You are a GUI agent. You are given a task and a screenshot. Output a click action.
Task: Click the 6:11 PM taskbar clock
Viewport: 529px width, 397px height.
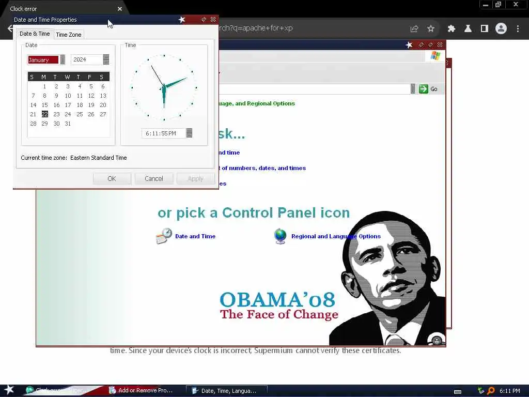(x=509, y=391)
